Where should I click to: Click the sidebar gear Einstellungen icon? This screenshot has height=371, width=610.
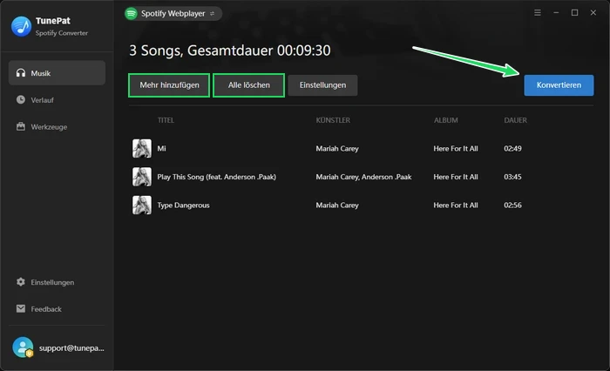(21, 282)
